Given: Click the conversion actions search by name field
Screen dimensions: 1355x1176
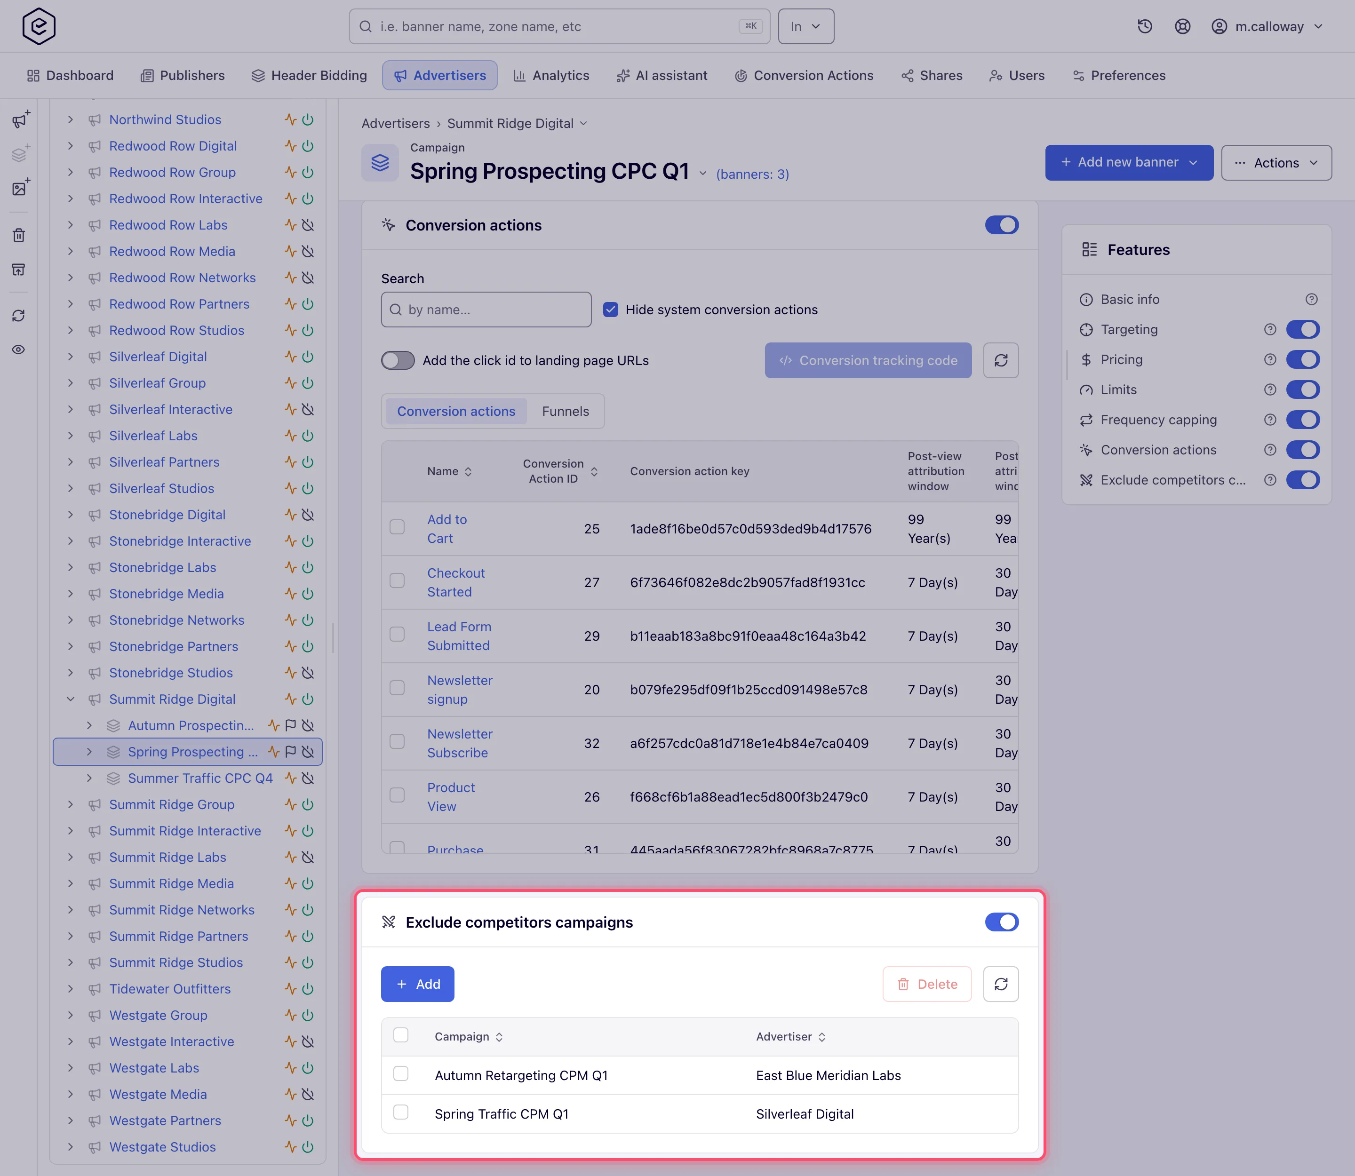Looking at the screenshot, I should tap(486, 310).
